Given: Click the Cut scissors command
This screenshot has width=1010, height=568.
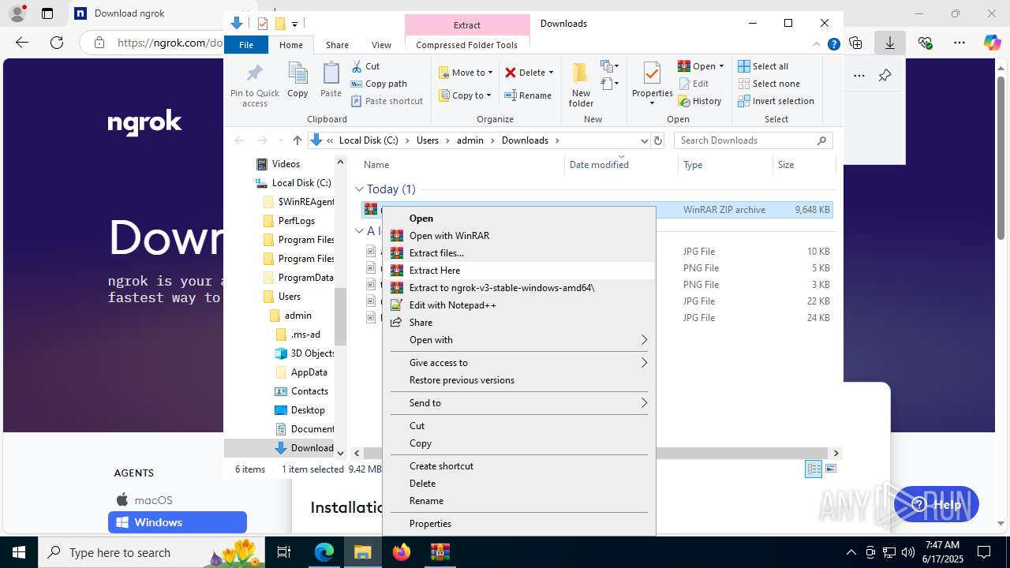Looking at the screenshot, I should point(365,66).
